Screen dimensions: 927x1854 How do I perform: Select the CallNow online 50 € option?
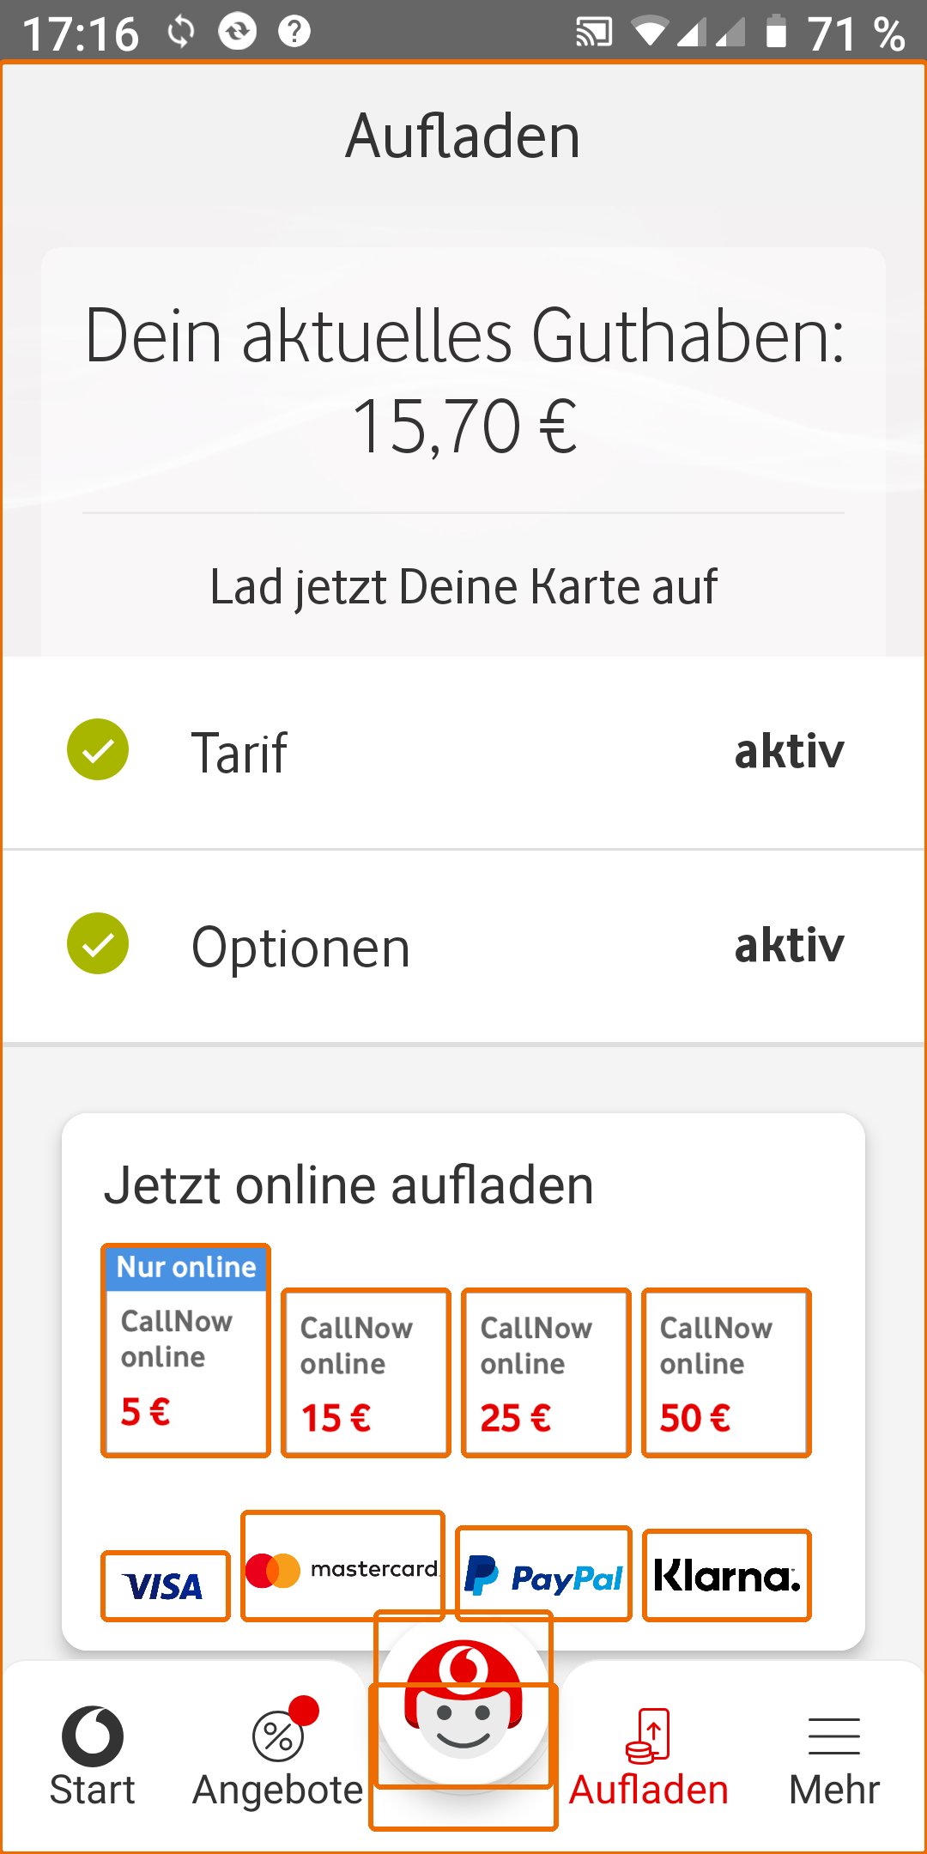click(726, 1373)
